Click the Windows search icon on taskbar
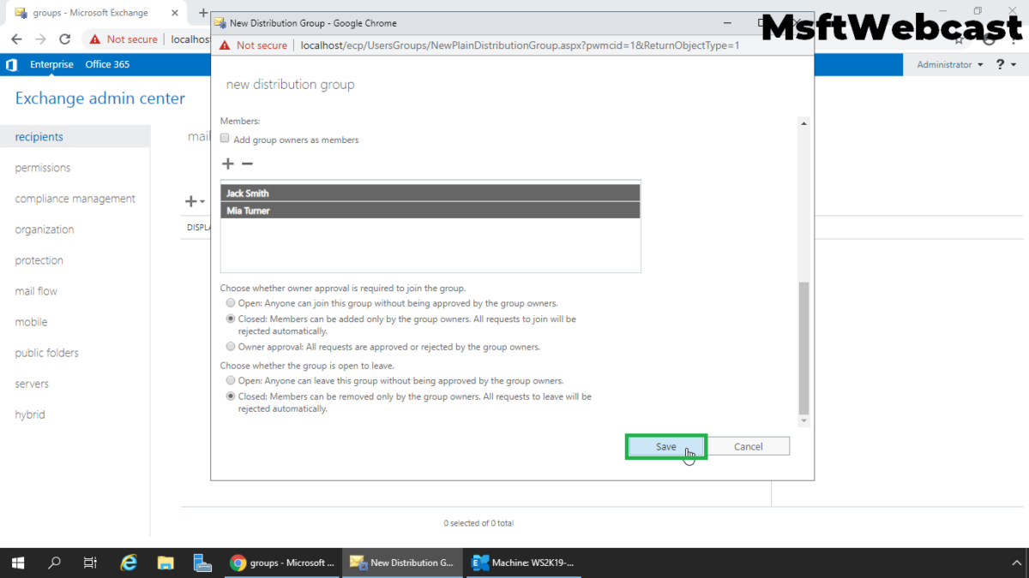Viewport: 1029px width, 578px height. point(53,563)
